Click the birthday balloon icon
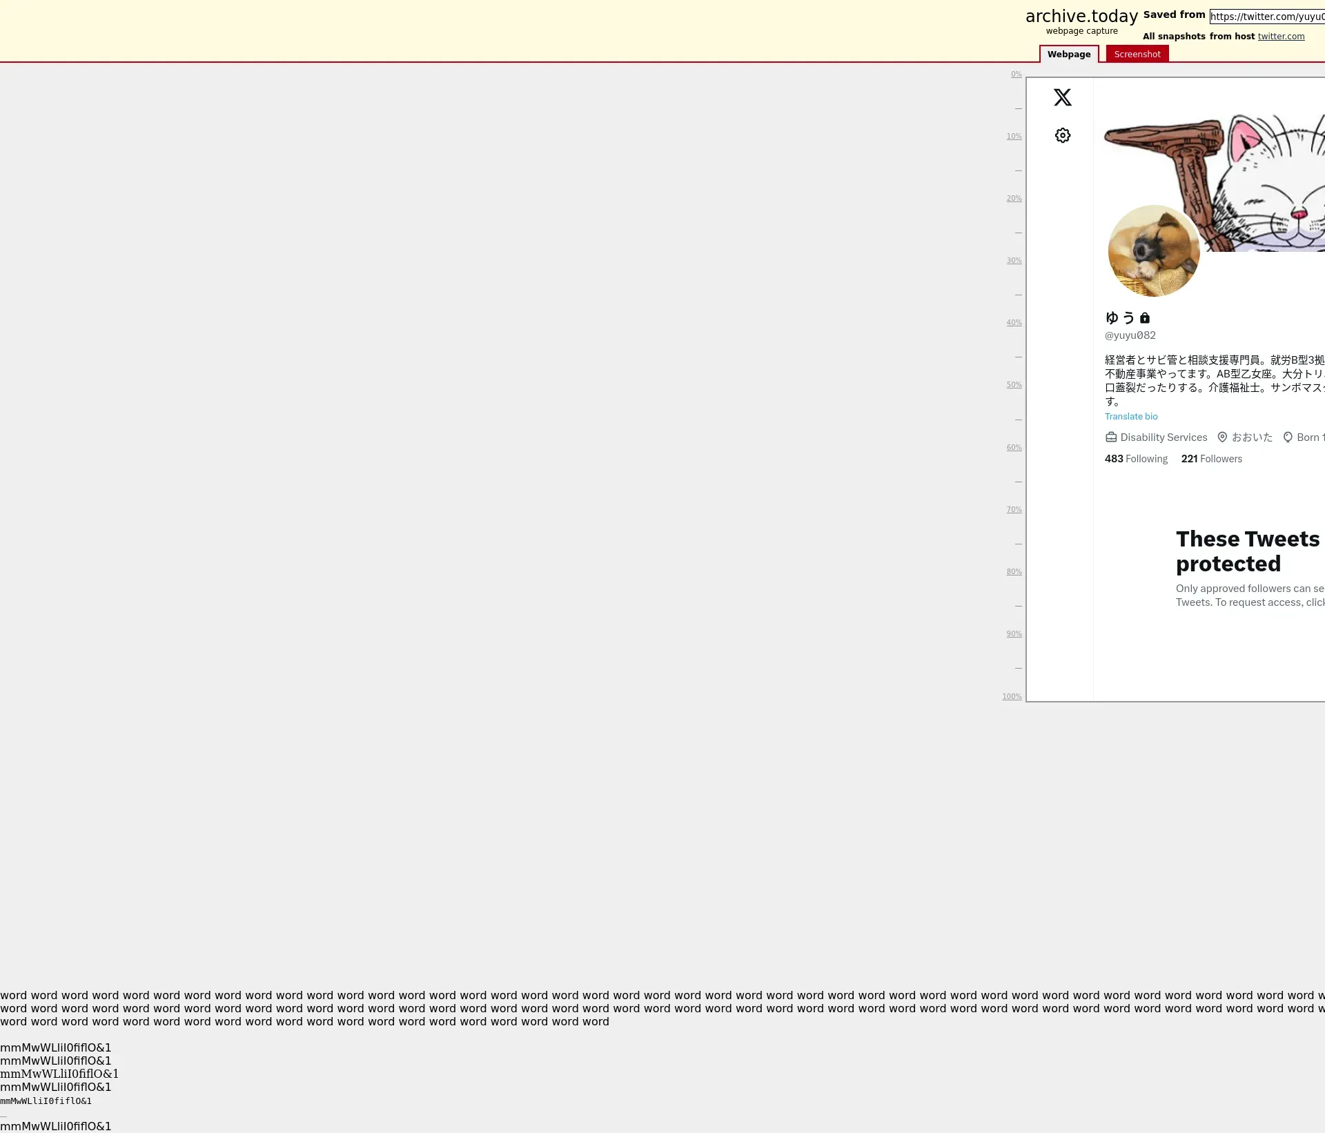Screen dimensions: 1325x1133 (1288, 437)
